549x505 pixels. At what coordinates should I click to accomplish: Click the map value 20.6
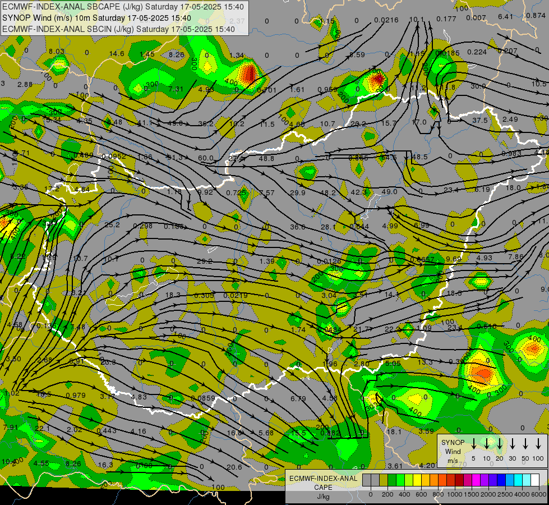(x=234, y=467)
